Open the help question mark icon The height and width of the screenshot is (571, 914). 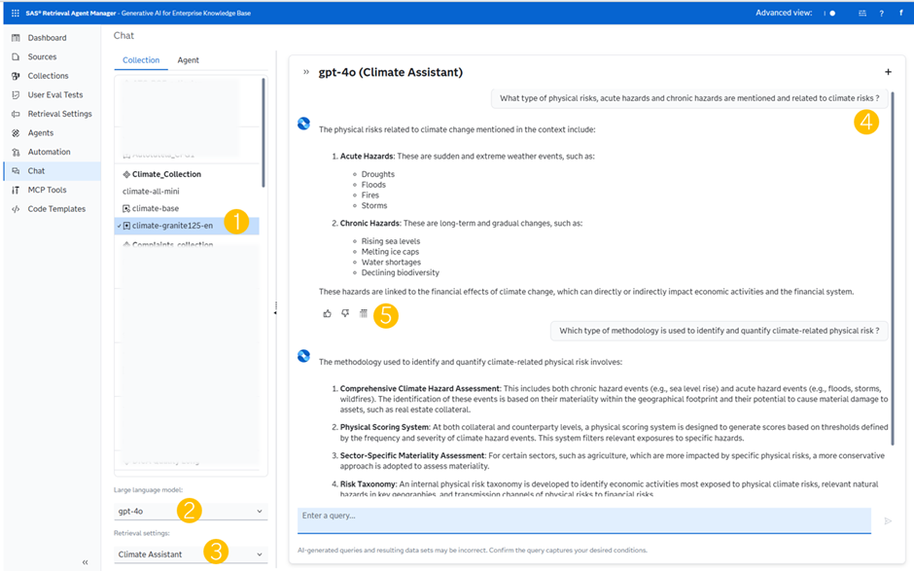click(881, 13)
